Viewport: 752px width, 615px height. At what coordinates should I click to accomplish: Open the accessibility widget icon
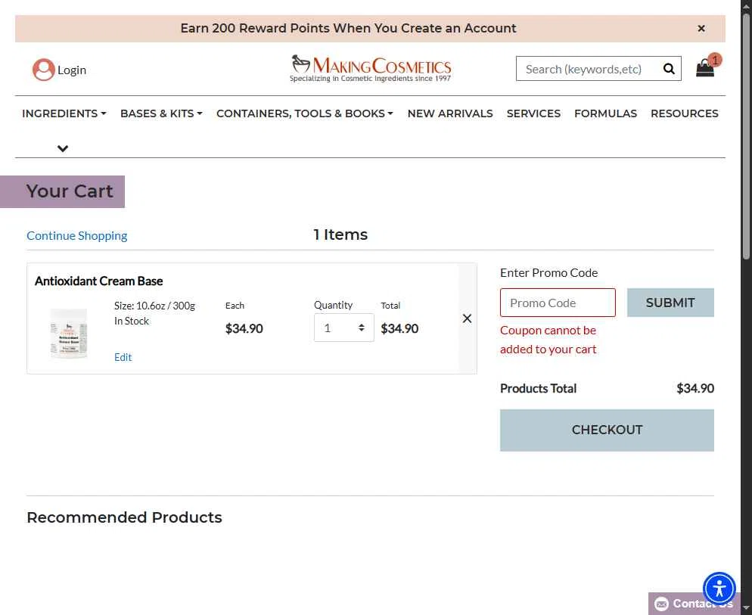(719, 588)
